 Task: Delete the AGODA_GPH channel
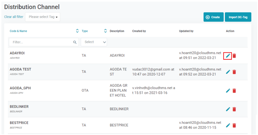click(234, 91)
